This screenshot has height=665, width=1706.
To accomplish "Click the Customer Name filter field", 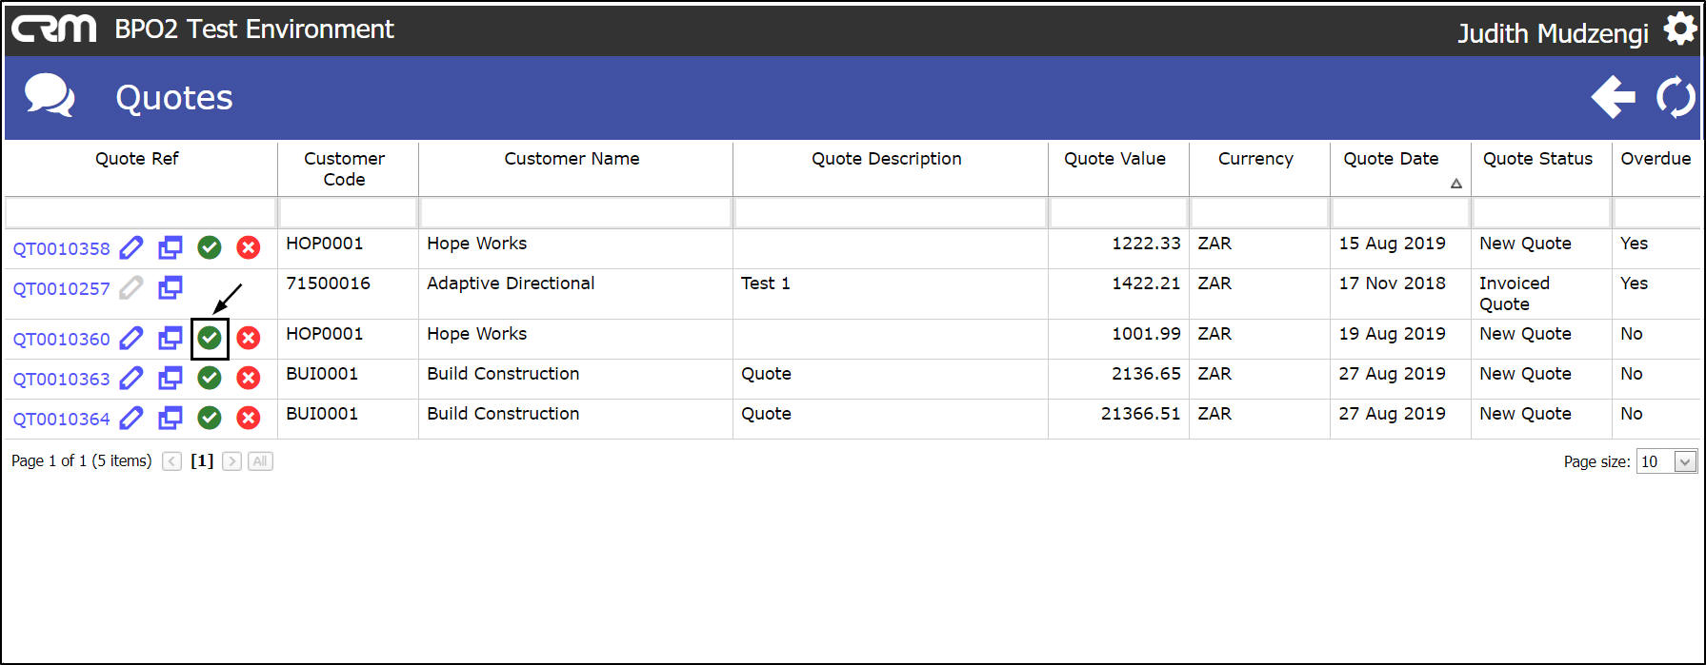I will pyautogui.click(x=575, y=212).
